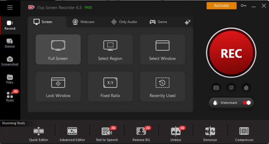Image resolution: width=269 pixels, height=144 pixels.
Task: Open the sparkle tab after Game
Action: point(188,22)
